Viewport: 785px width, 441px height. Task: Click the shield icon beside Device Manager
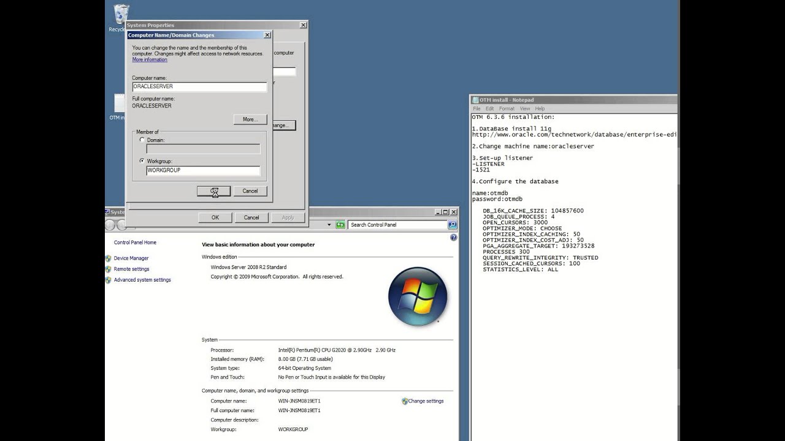[109, 258]
